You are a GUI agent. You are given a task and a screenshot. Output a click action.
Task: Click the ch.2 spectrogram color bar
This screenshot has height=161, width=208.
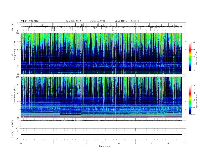coord(190,100)
